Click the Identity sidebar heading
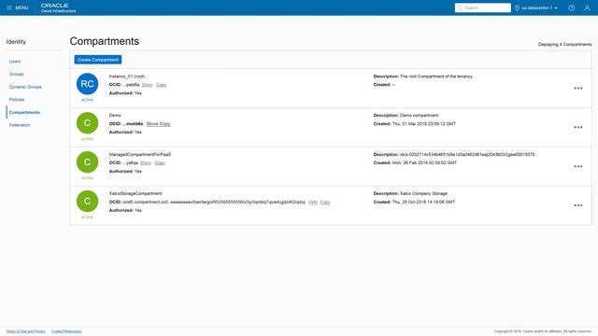This screenshot has width=598, height=336. (x=16, y=41)
